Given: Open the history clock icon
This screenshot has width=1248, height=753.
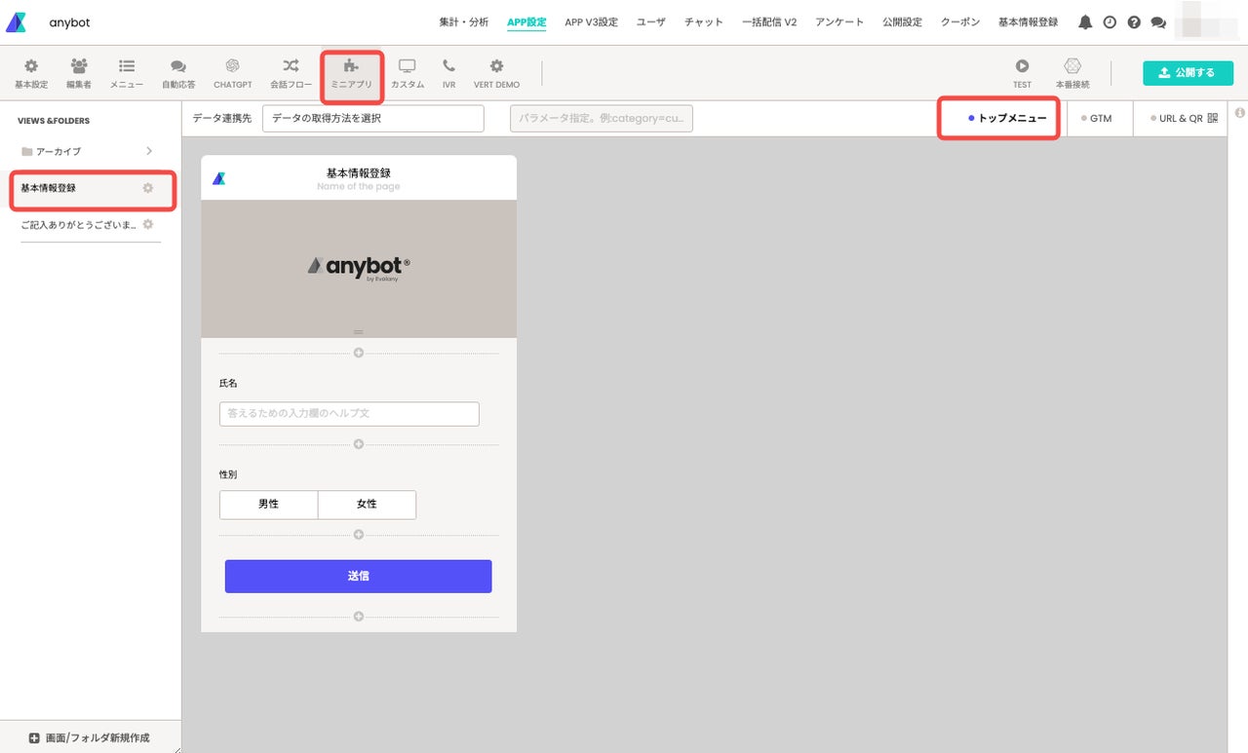Looking at the screenshot, I should (x=1110, y=22).
